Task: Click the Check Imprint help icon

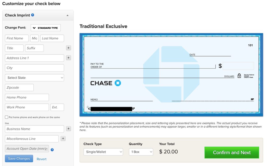Action: tap(33, 15)
